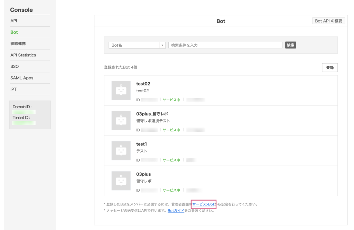Click the dropdown arrow beside Bot名
354x230 pixels.
pos(162,45)
